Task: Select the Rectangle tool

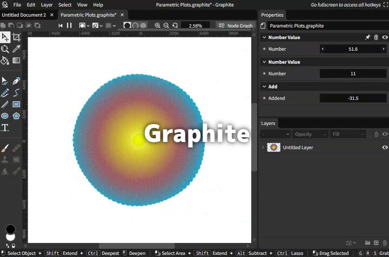Action: (x=16, y=104)
